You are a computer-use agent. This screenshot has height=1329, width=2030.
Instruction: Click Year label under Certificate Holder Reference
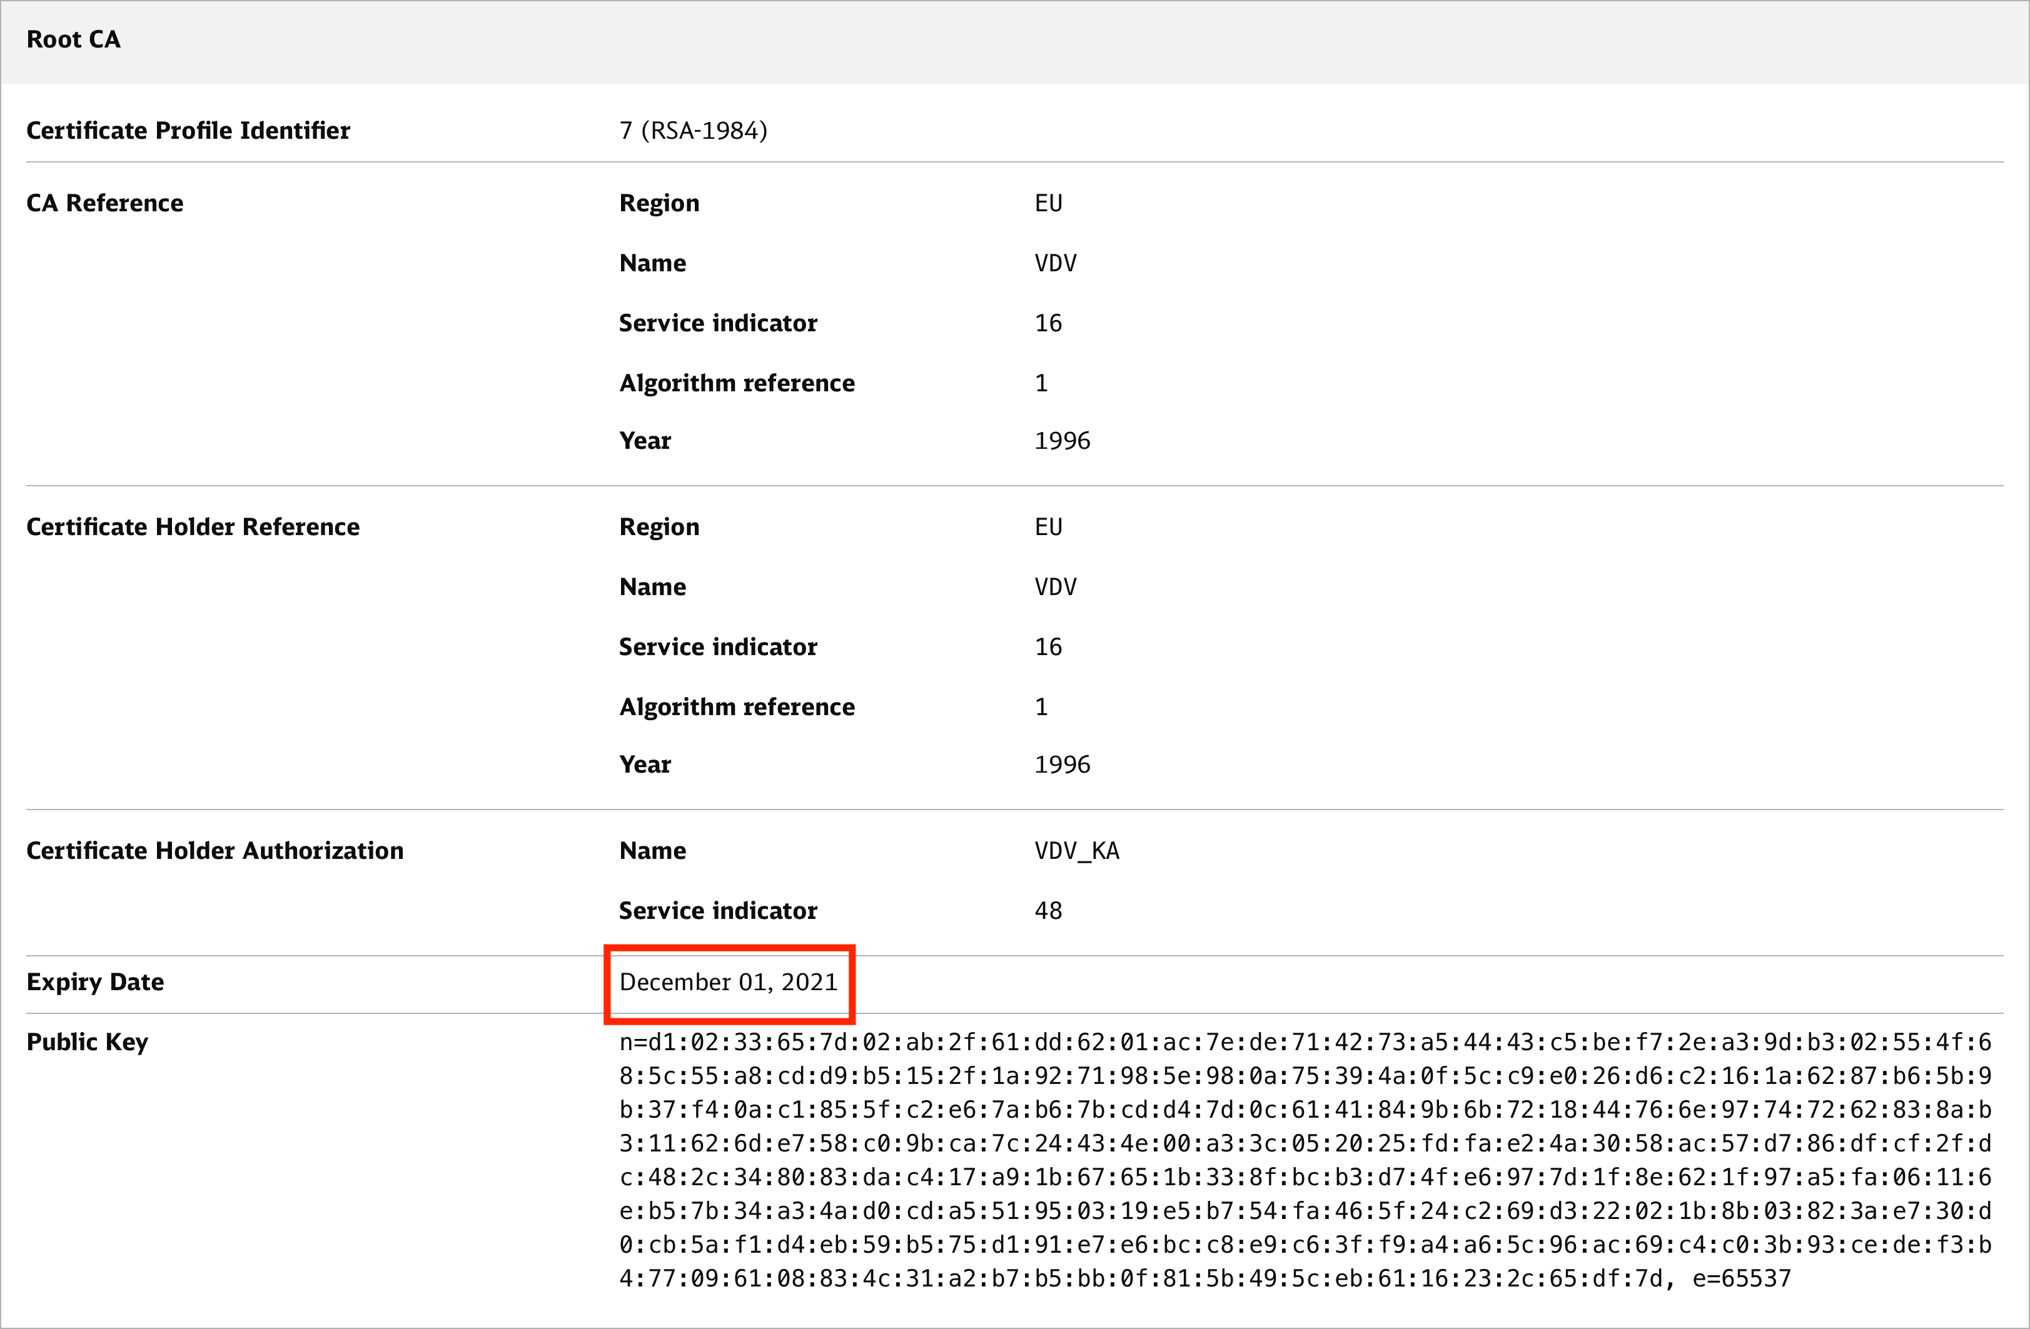pyautogui.click(x=645, y=765)
